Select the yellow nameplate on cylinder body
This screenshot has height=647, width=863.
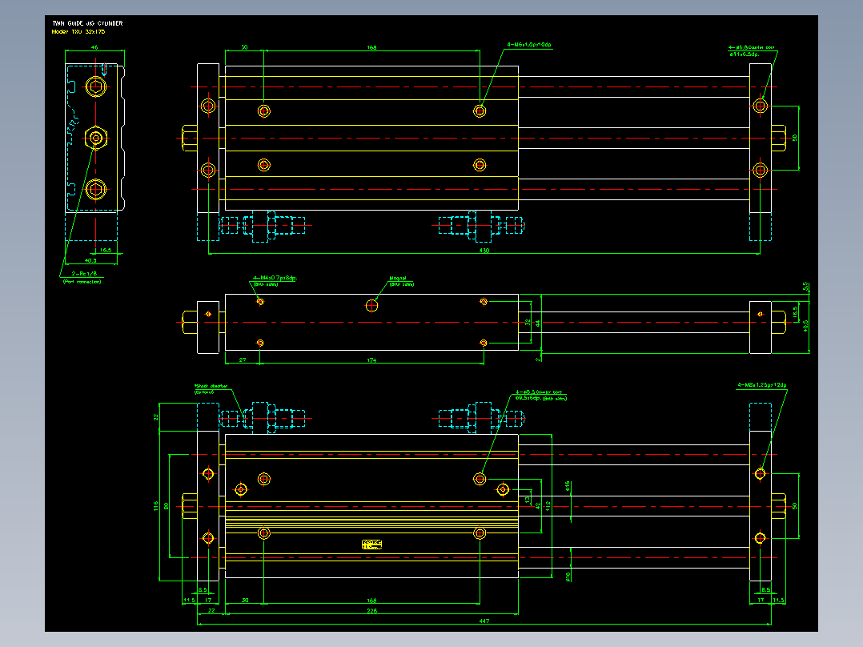[x=372, y=544]
